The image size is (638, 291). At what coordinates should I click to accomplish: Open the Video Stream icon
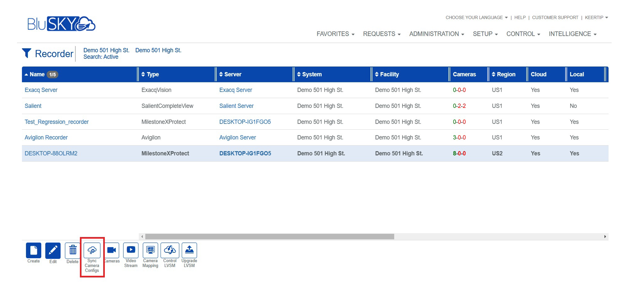(x=131, y=250)
